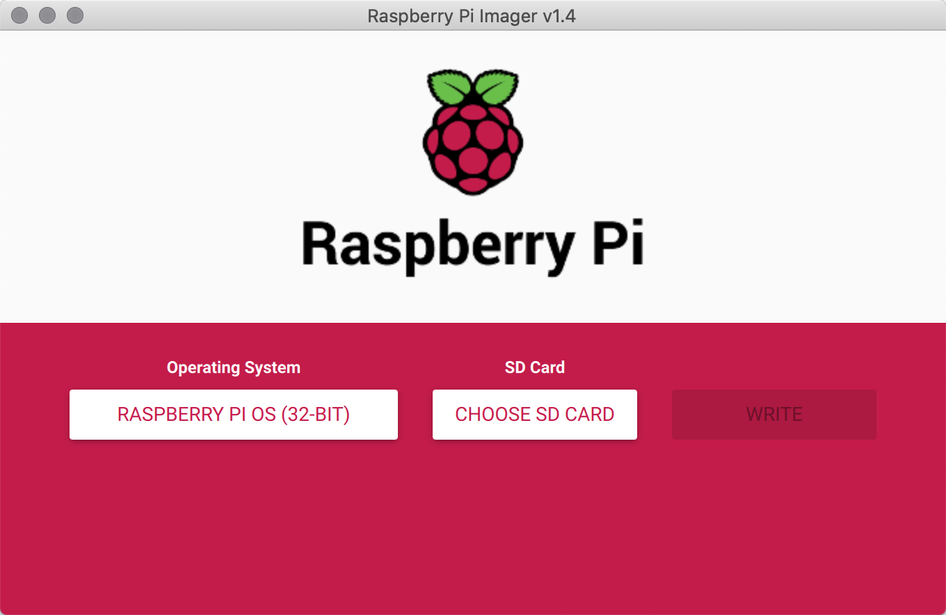
Task: Click the zoom window button in title bar
Action: click(x=75, y=15)
